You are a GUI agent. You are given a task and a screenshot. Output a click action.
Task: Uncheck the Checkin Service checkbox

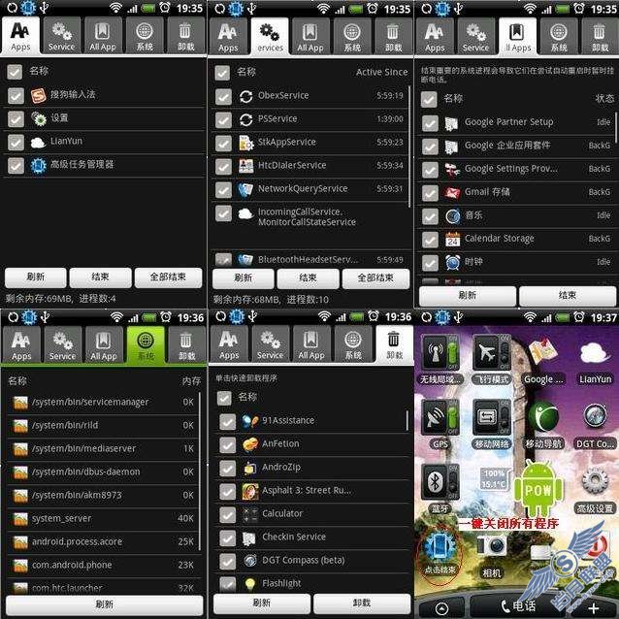(228, 538)
